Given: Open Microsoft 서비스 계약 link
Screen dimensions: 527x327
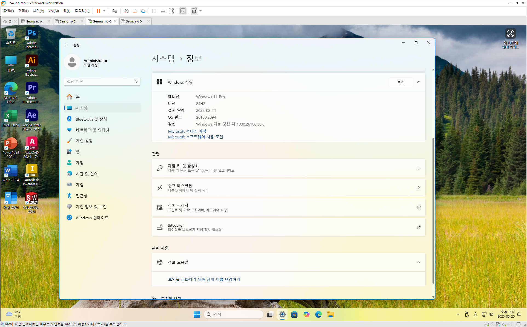Looking at the screenshot, I should tap(187, 131).
